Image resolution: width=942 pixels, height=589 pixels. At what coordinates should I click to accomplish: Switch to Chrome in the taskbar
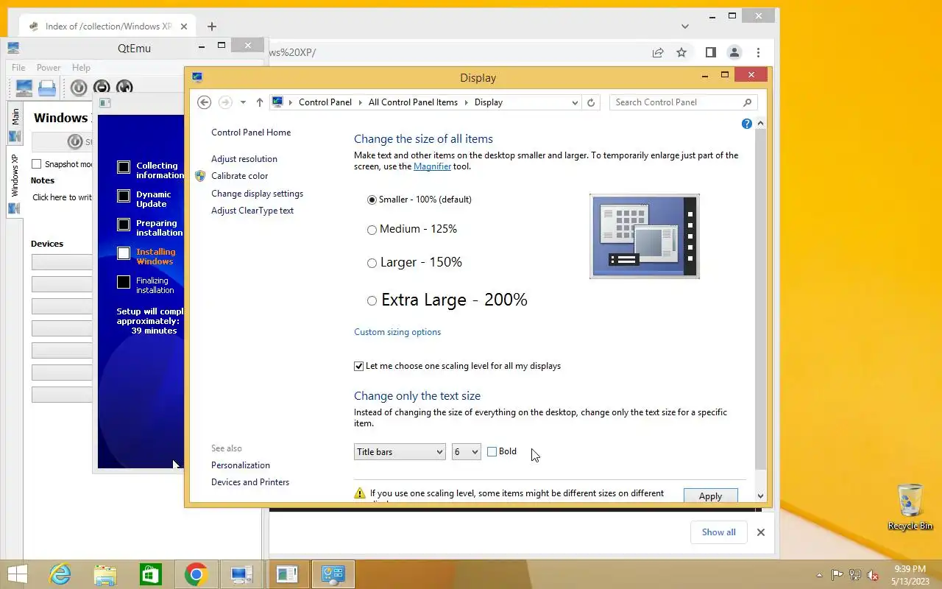(196, 574)
